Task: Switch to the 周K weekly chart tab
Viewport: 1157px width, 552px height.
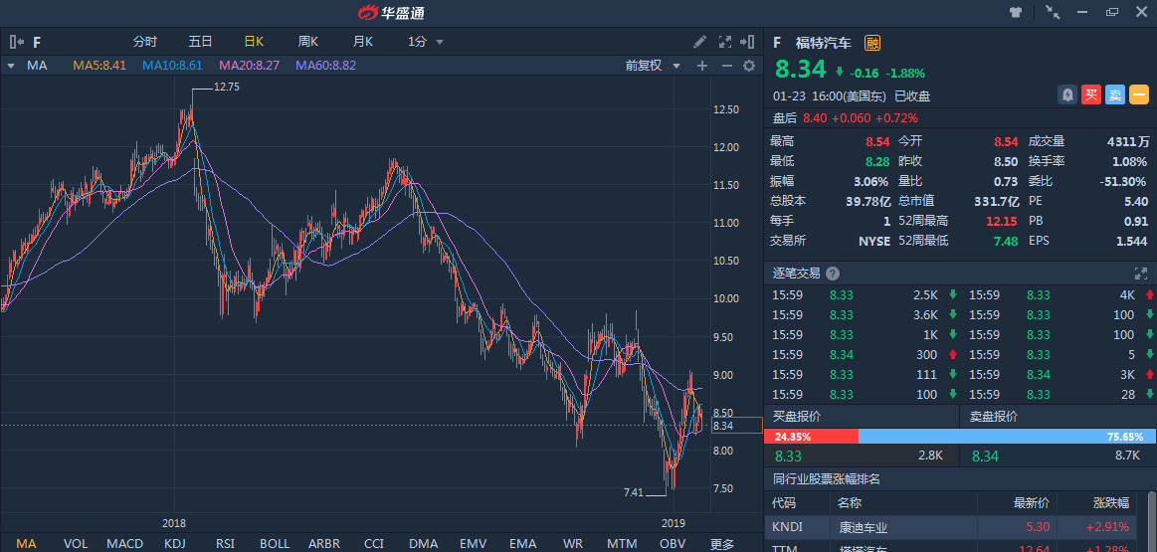Action: click(x=307, y=42)
